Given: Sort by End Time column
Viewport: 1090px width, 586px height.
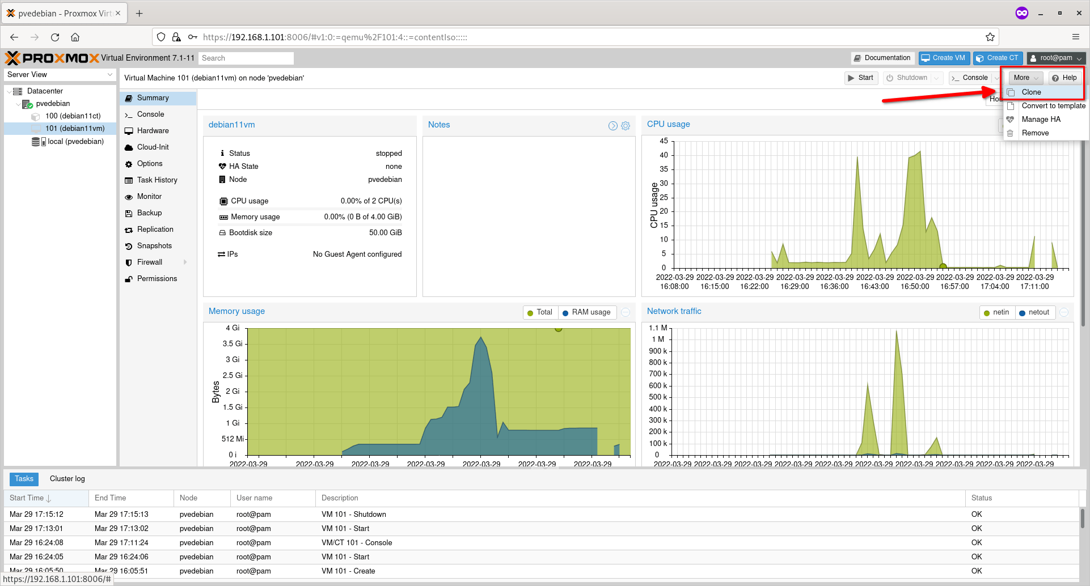Looking at the screenshot, I should click(x=131, y=498).
